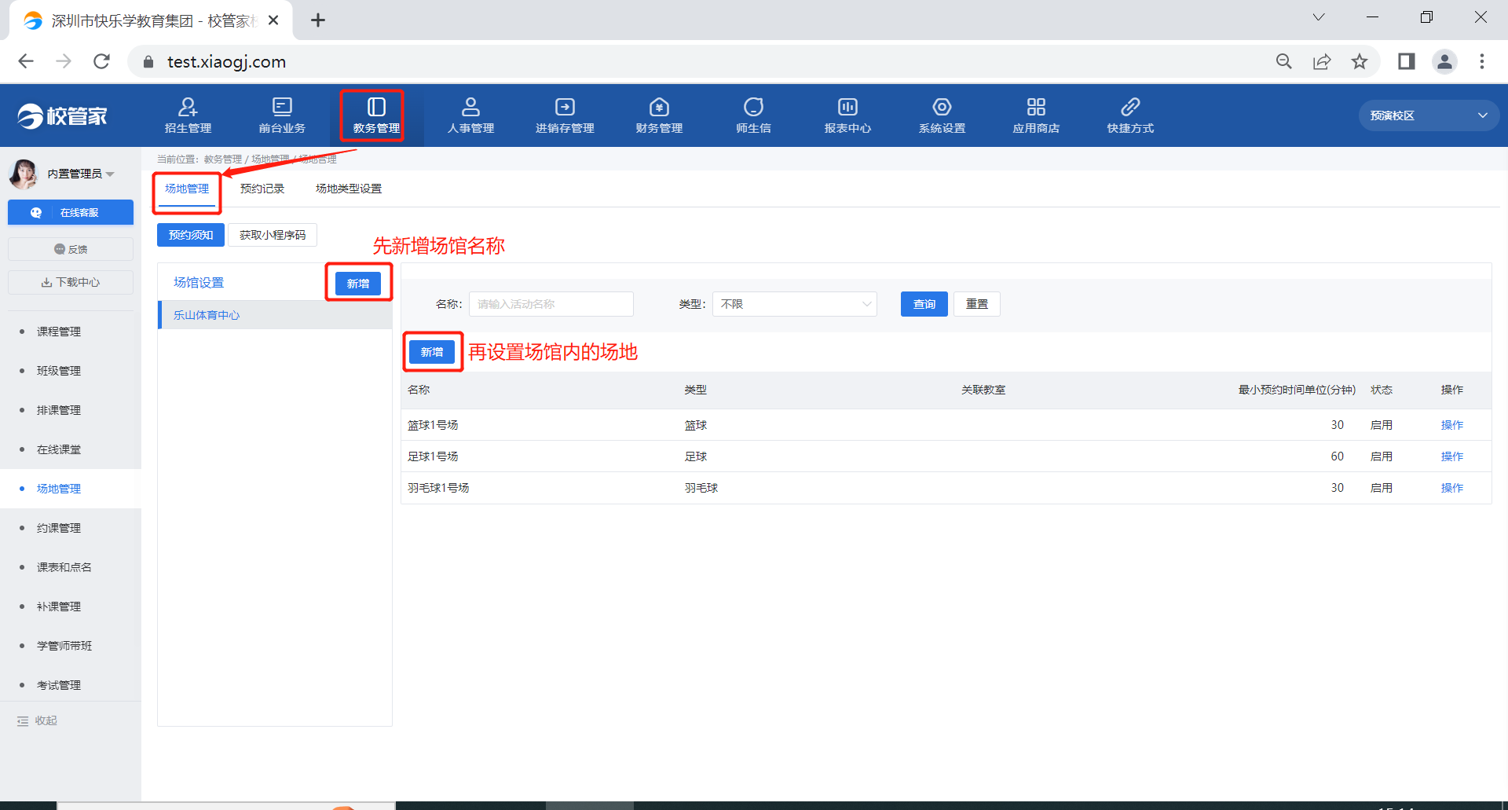Click the 前台业务 front desk icon
The width and height of the screenshot is (1508, 810).
pos(282,108)
